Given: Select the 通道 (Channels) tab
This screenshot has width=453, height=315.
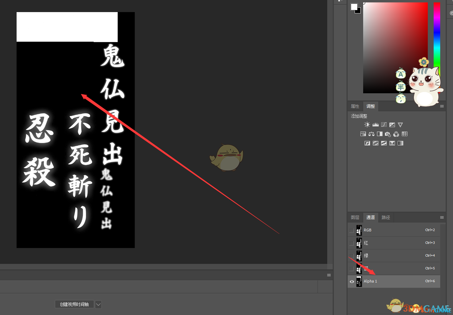Looking at the screenshot, I should point(370,218).
